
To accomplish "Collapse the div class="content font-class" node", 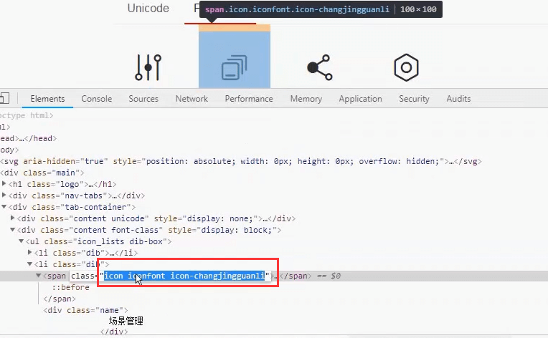I will (x=13, y=230).
